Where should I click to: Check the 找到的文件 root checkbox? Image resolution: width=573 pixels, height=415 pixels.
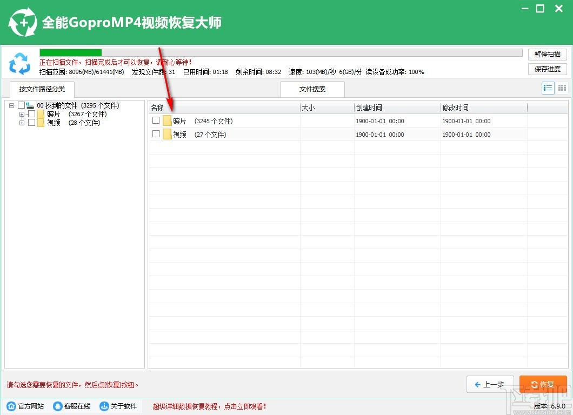tap(21, 105)
